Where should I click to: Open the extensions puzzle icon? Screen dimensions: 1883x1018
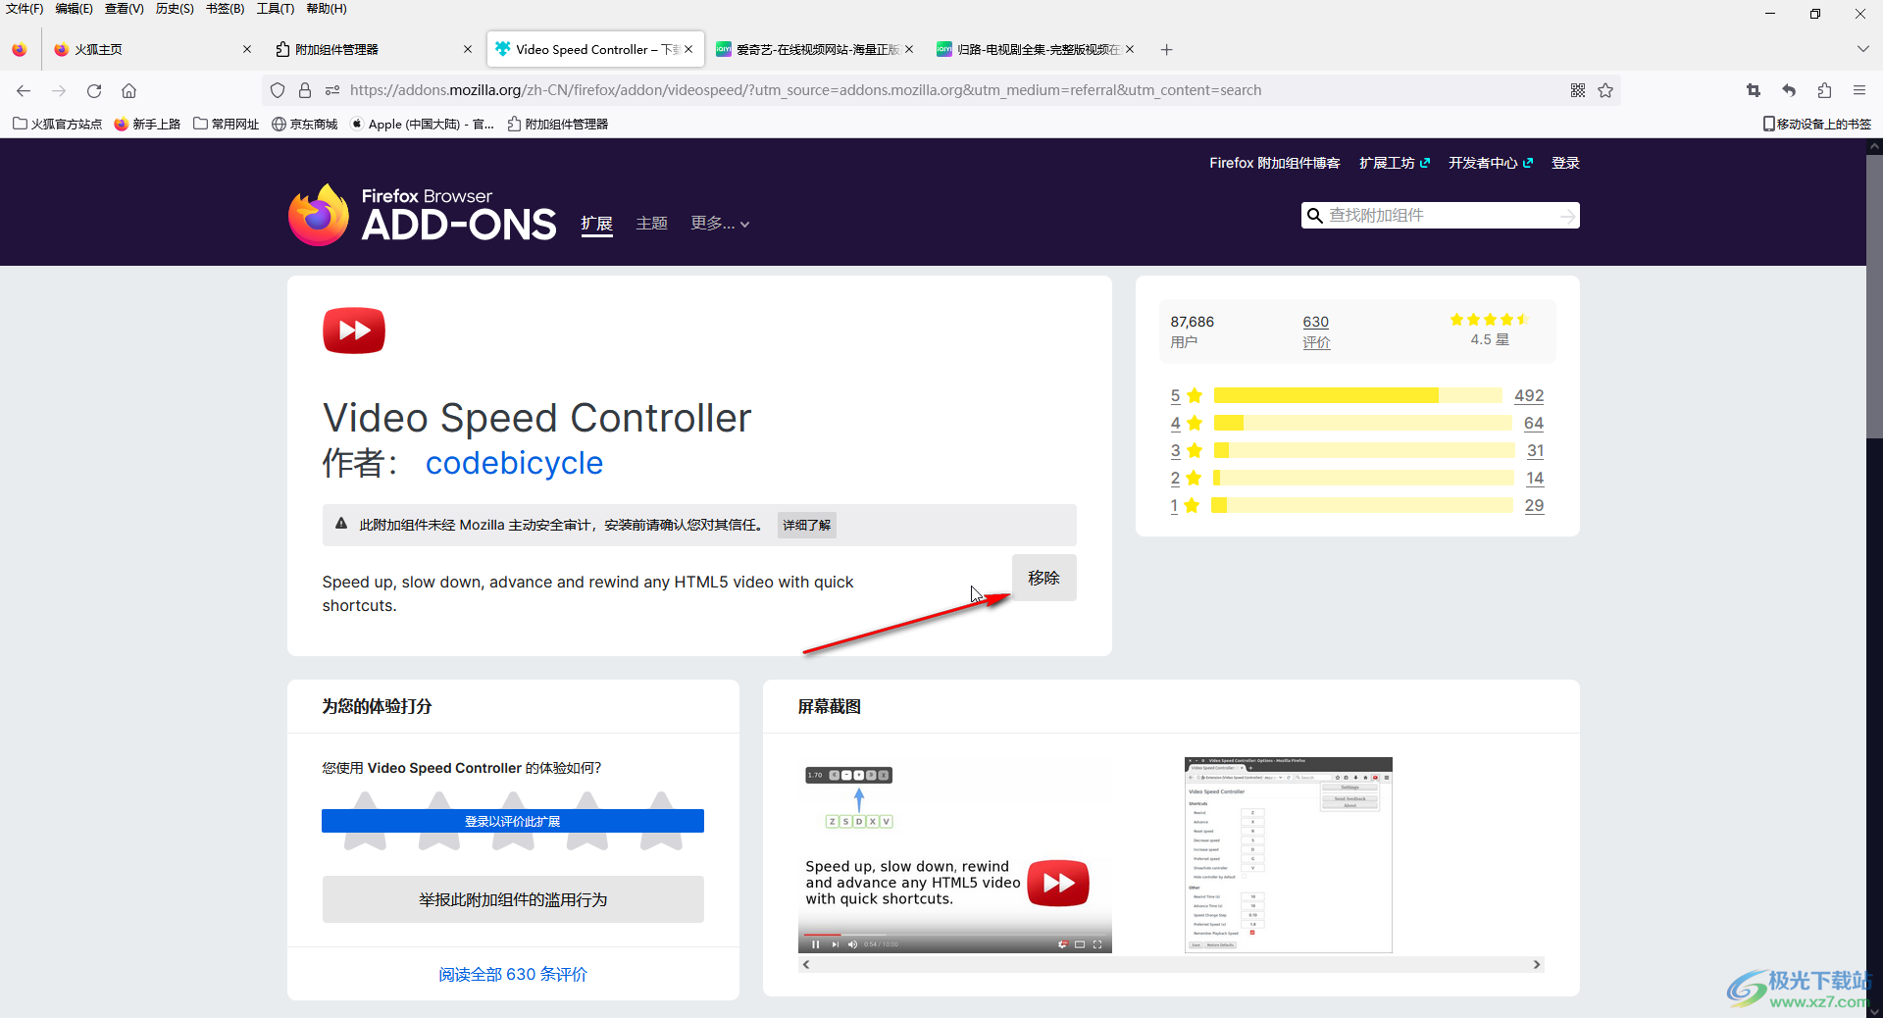click(1824, 90)
